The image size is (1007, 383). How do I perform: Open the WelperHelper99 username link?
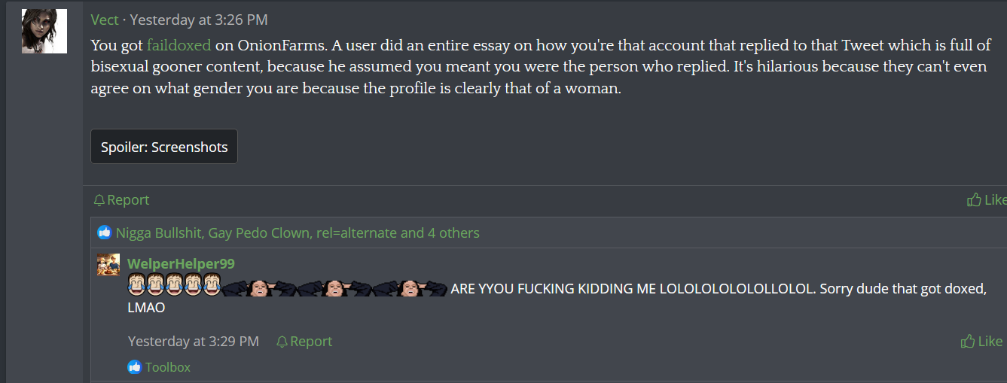click(181, 263)
